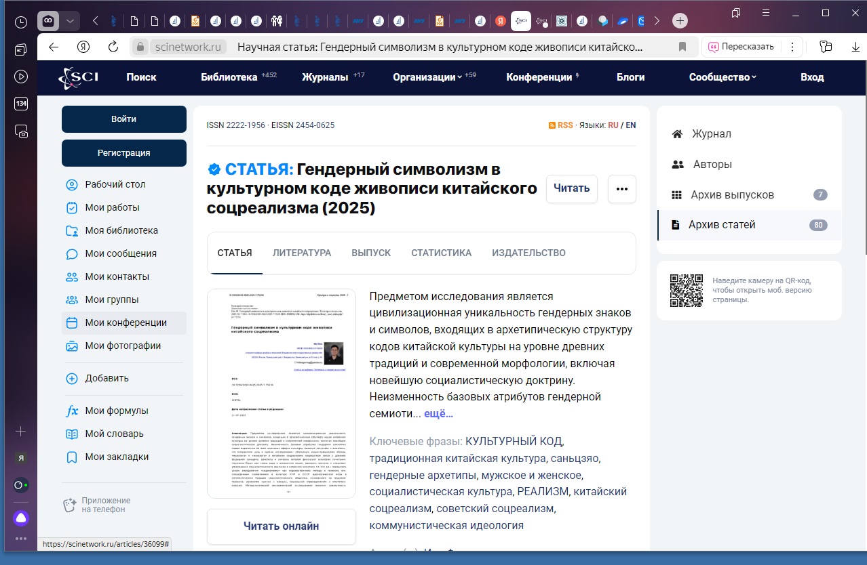
Task: Open Архив выпусков in right sidebar
Action: [x=732, y=195]
